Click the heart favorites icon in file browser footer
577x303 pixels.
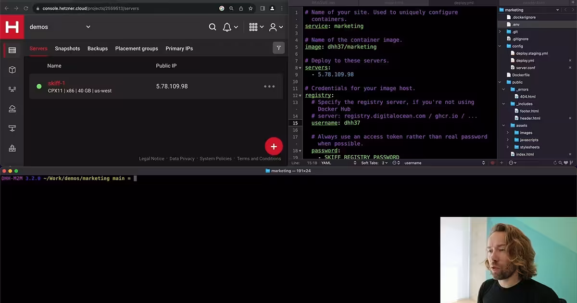pos(566,163)
